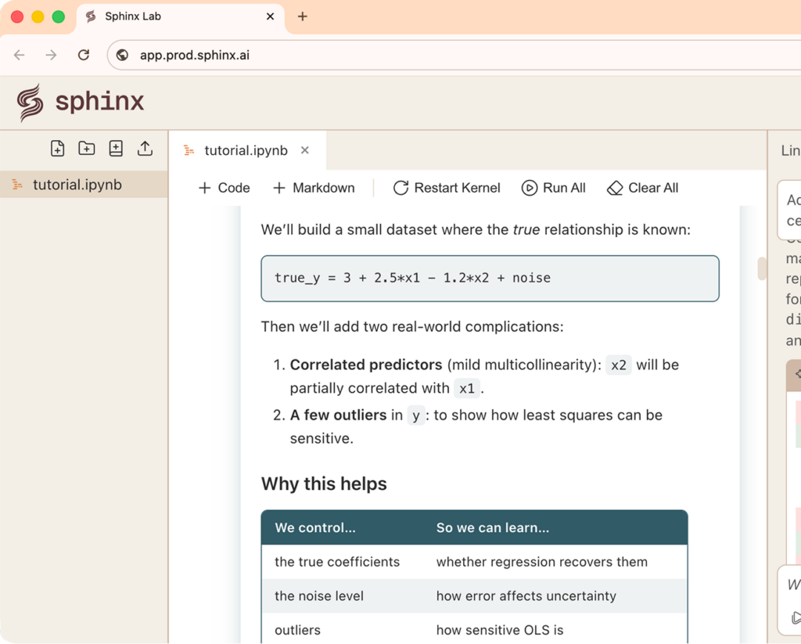Click the new notebook book icon
The height and width of the screenshot is (644, 801).
[x=116, y=149]
